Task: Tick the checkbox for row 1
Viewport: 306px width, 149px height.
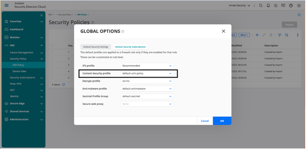Action: point(52,52)
